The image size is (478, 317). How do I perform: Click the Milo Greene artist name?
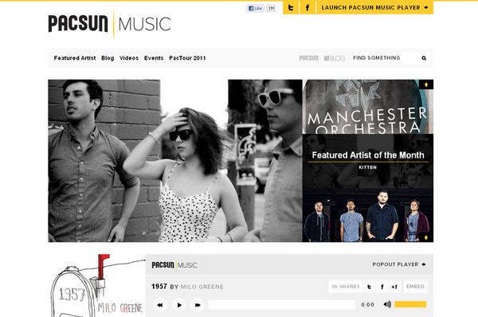202,287
